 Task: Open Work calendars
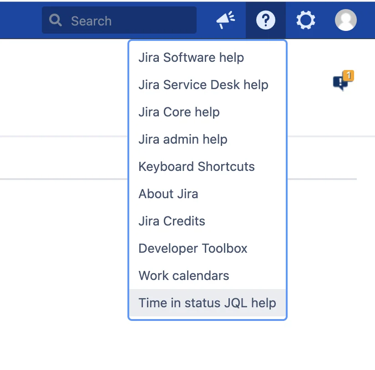point(208,275)
